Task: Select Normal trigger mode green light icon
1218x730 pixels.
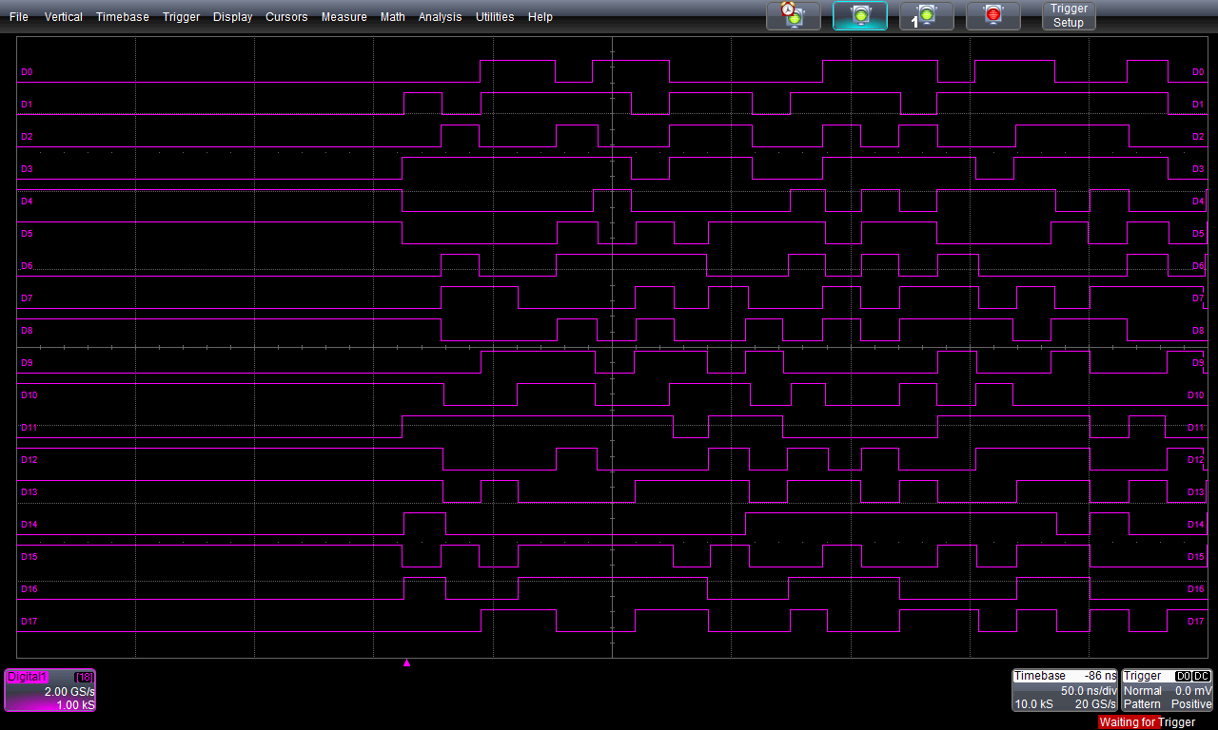Action: click(860, 16)
